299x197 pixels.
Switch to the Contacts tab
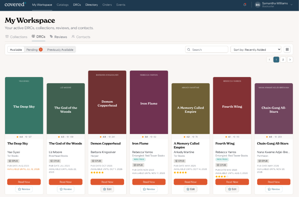[x=81, y=37]
